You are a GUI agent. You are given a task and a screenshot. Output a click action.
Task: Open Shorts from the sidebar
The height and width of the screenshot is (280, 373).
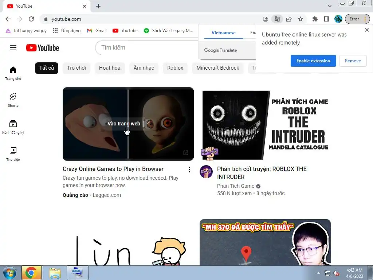(13, 100)
